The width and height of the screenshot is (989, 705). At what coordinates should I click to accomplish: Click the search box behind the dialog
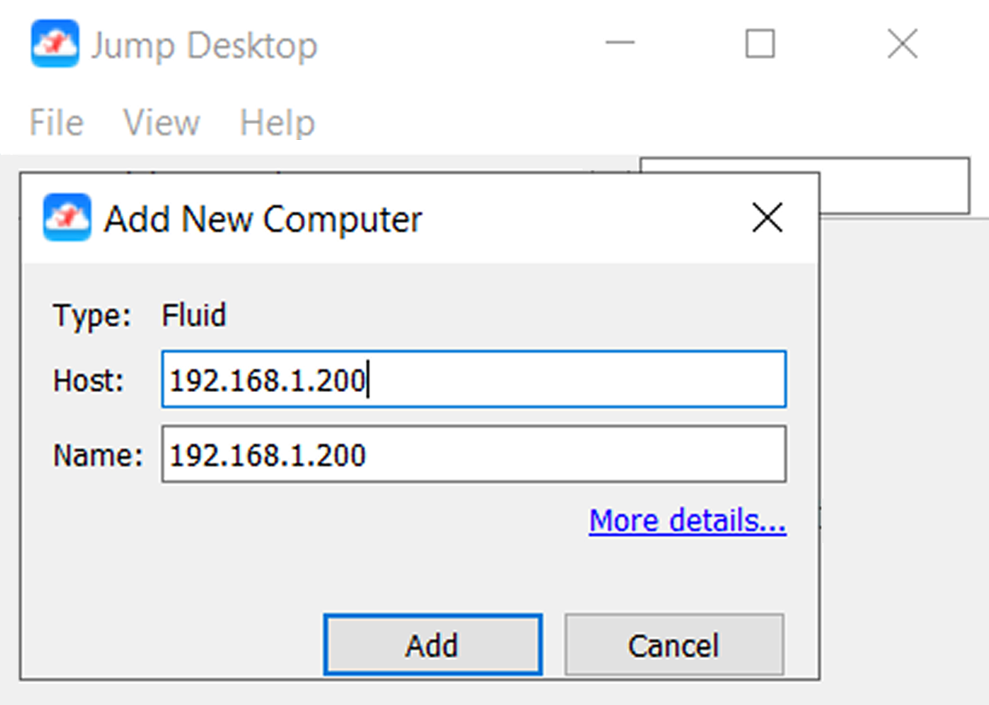tap(895, 186)
